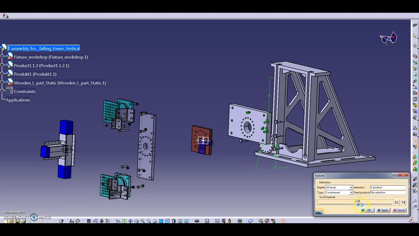The width and height of the screenshot is (419, 236).
Task: Open the Type dropdown showing Constrained
Action: 351,192
